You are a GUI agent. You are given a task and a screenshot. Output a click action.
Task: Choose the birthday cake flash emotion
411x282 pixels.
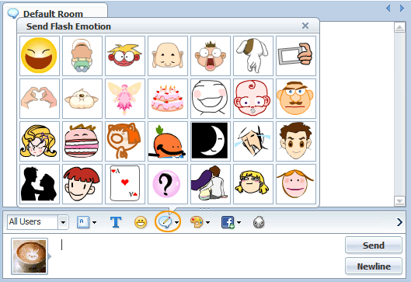click(168, 99)
